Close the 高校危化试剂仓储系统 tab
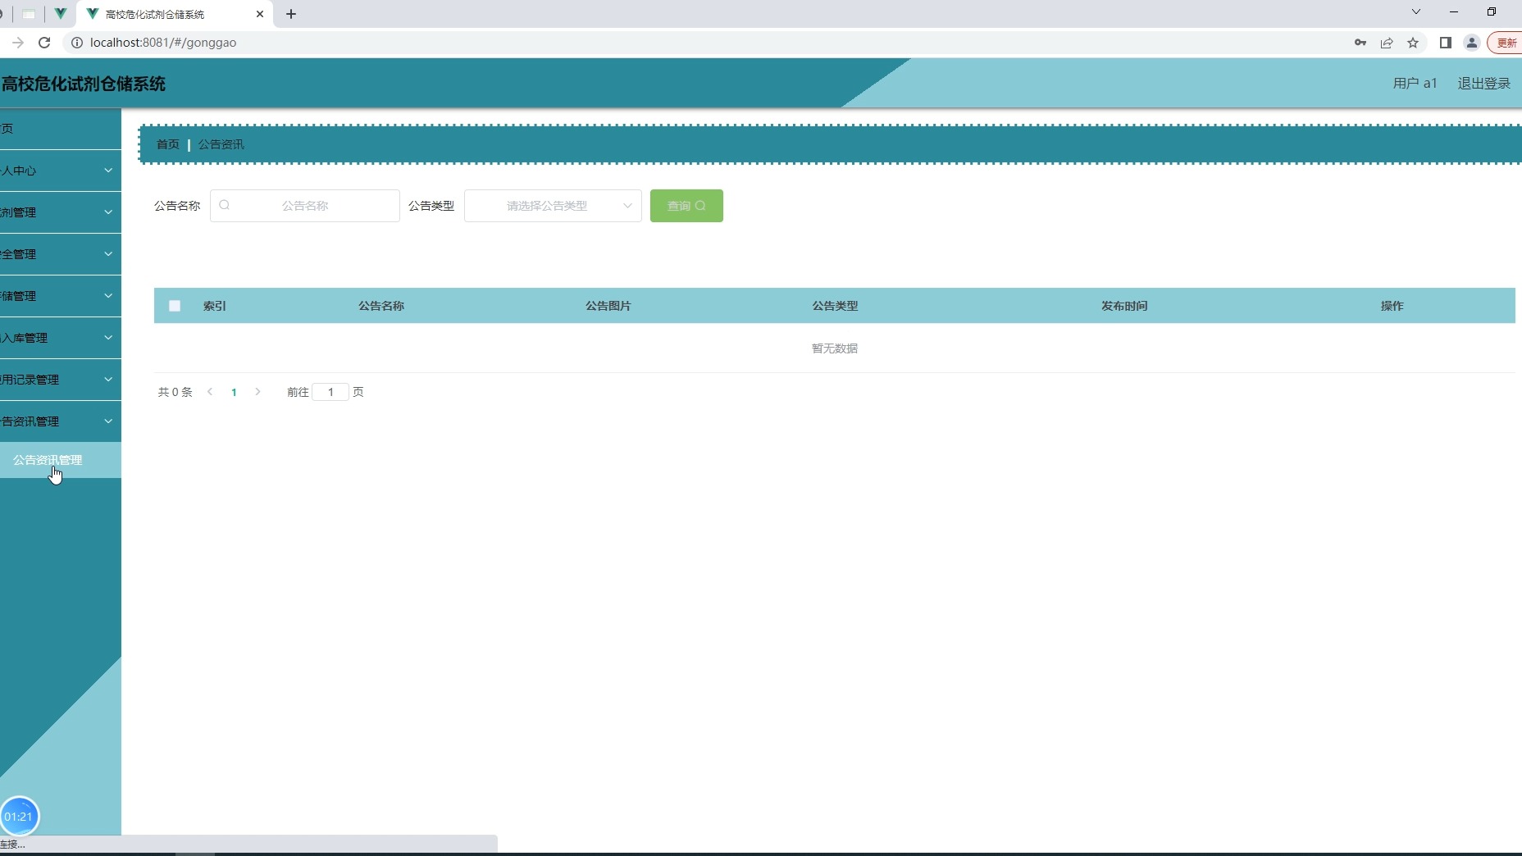This screenshot has height=856, width=1522. point(260,14)
